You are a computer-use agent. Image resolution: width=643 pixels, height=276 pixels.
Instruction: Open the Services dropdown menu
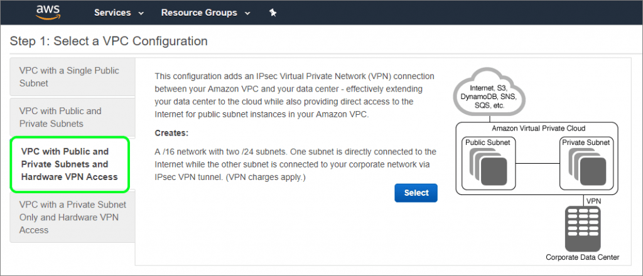[x=119, y=13]
